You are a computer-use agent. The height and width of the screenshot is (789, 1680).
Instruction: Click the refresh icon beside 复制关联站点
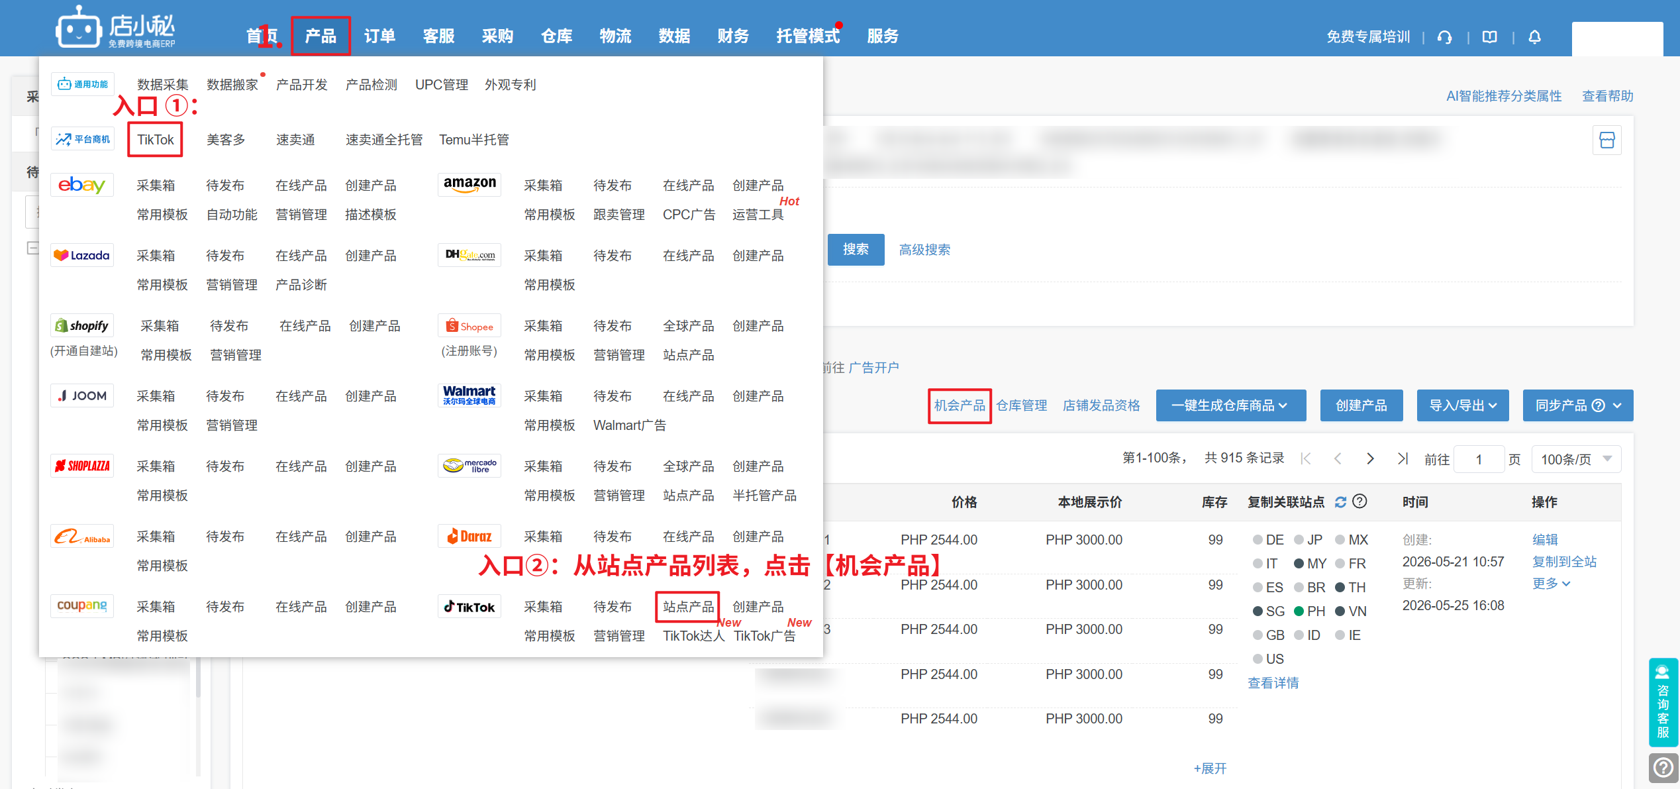[x=1340, y=502]
